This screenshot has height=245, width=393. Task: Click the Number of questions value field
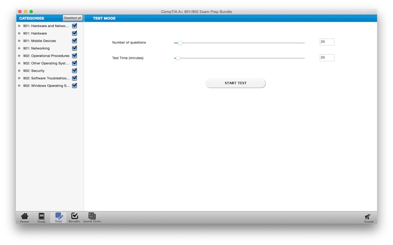pos(327,42)
